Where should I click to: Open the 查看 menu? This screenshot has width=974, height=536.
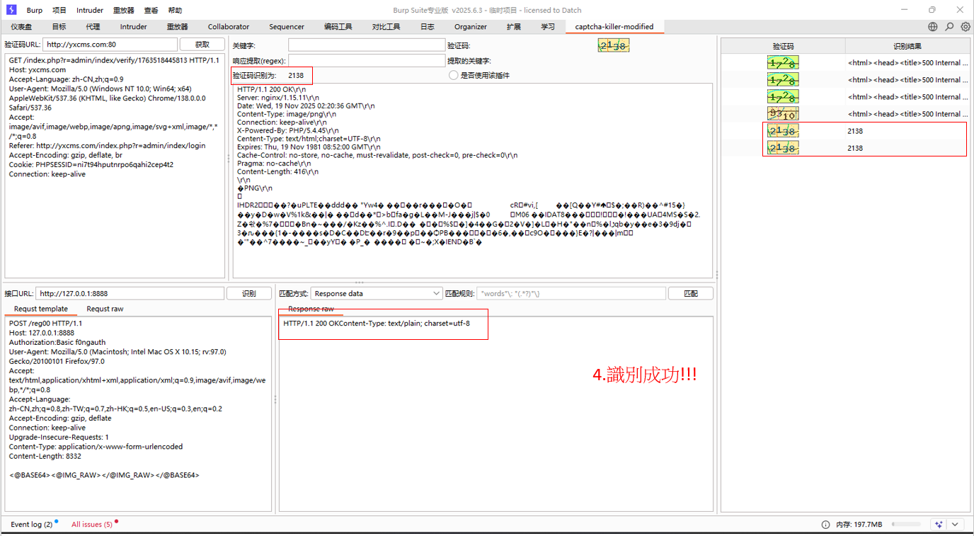point(151,11)
